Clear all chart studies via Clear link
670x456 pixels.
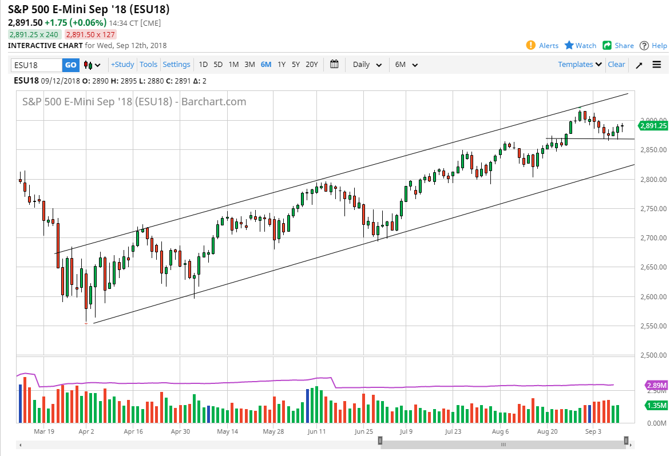click(x=616, y=65)
